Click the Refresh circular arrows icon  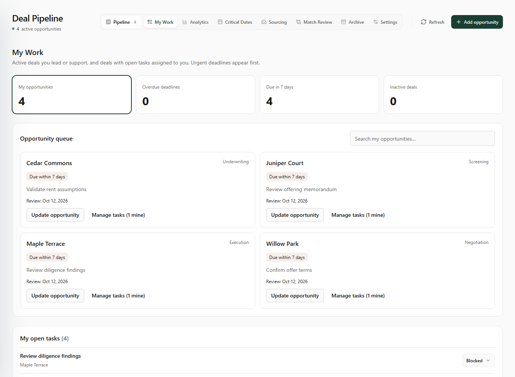[424, 22]
